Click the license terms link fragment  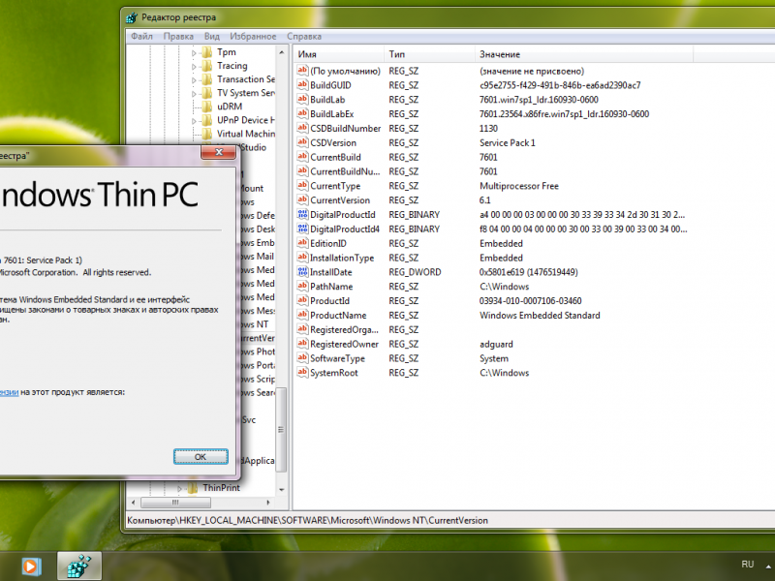tap(9, 392)
